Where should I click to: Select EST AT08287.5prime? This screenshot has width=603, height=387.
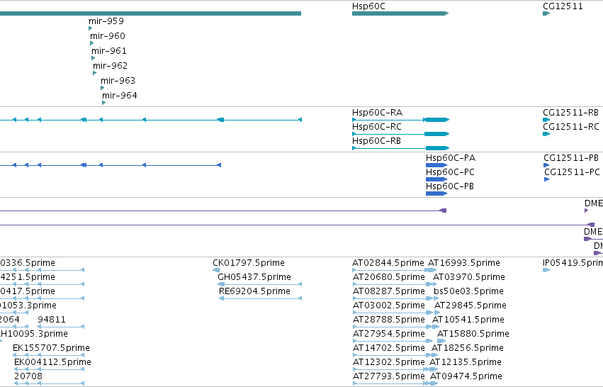tap(389, 291)
